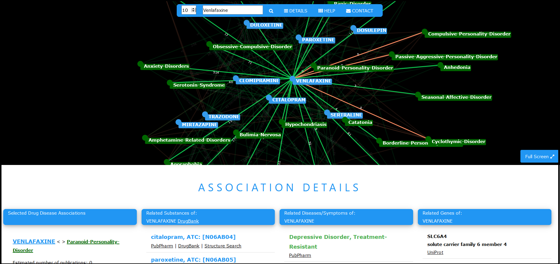Open PubPharm link under citalopram

coord(162,246)
